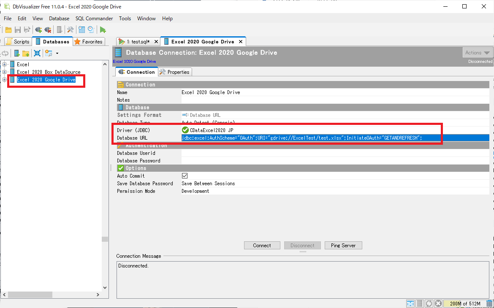Click the Save floppy disk toolbar icon

coord(18,30)
